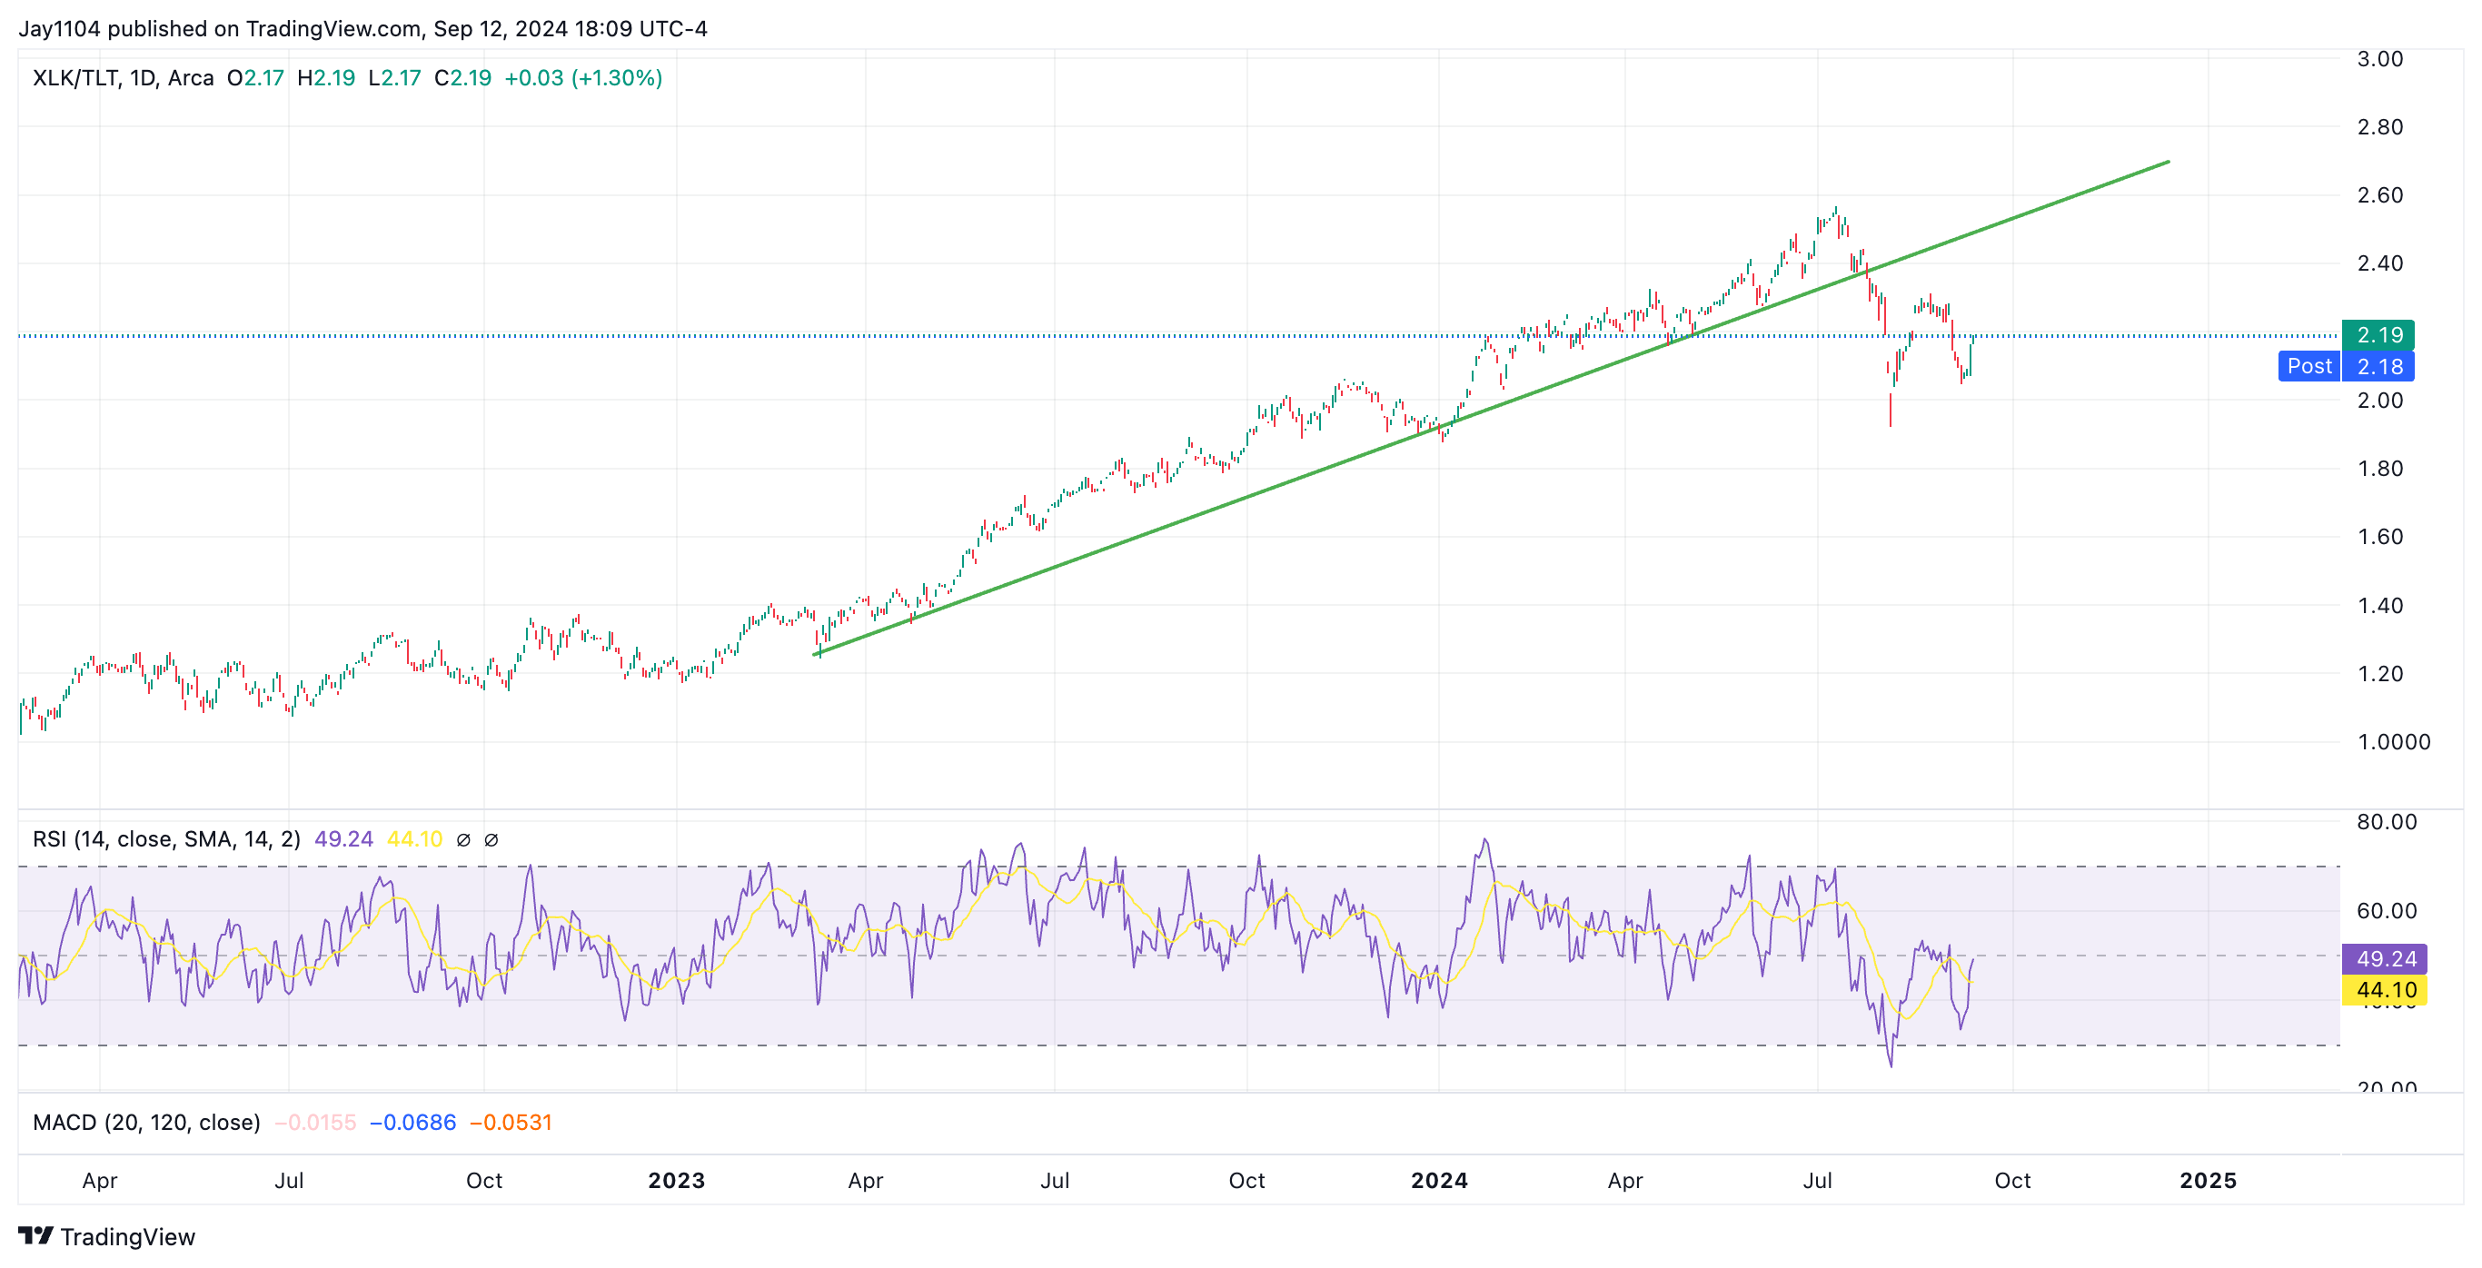Click the RSI (14, close, SMA, 14, 2) label
Screen dimensions: 2482x1268
tap(166, 839)
